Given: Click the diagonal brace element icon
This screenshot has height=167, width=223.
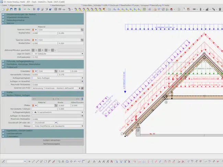Looking at the screenshot, I should (214, 9).
